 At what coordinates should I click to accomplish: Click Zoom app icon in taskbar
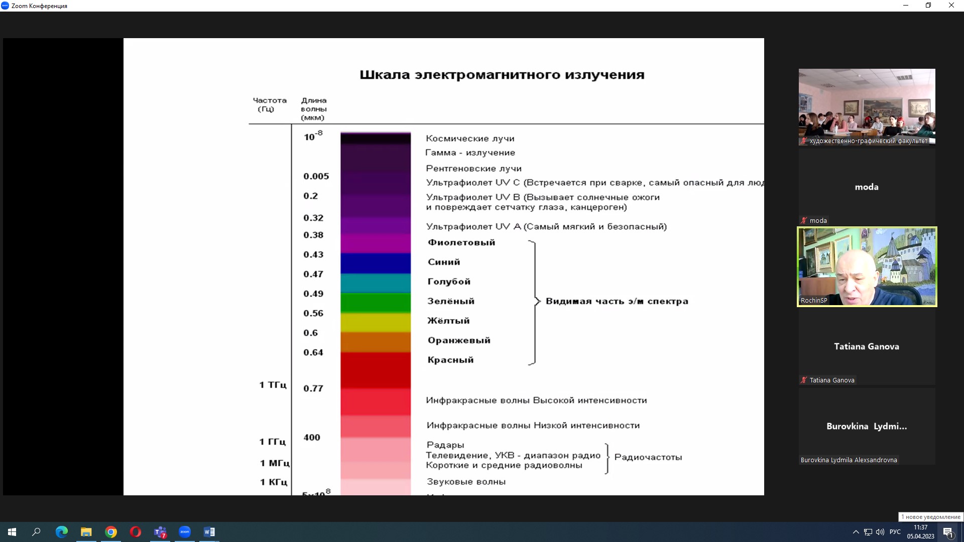click(185, 532)
